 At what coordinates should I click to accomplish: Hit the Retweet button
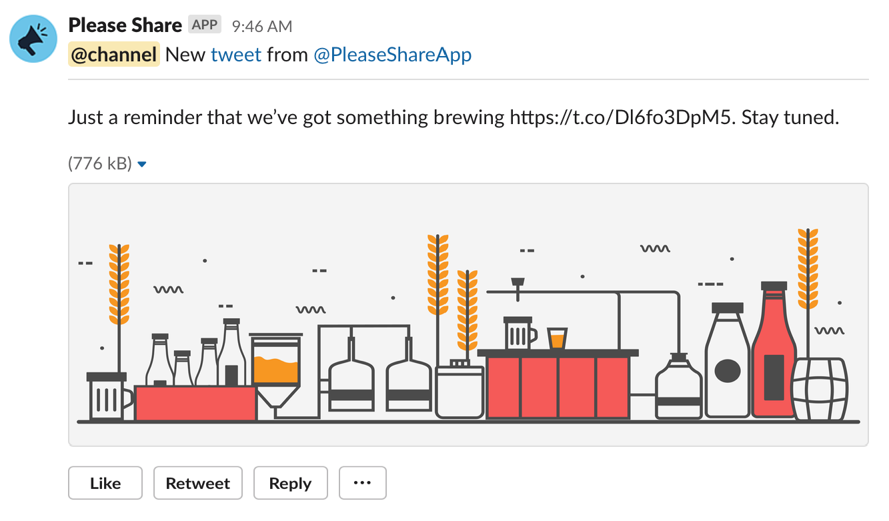198,484
